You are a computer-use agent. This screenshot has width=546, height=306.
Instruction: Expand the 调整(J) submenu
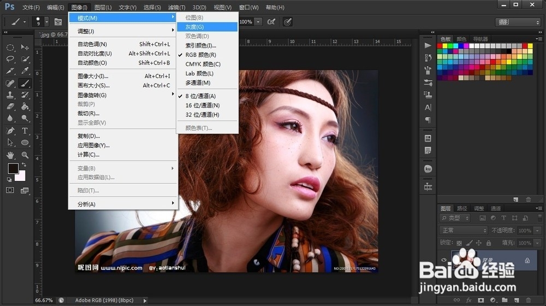point(123,31)
